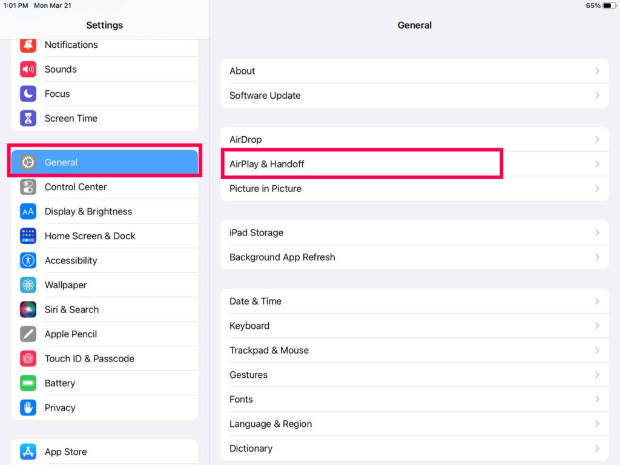Tap the Sounds speaker icon

click(x=28, y=69)
